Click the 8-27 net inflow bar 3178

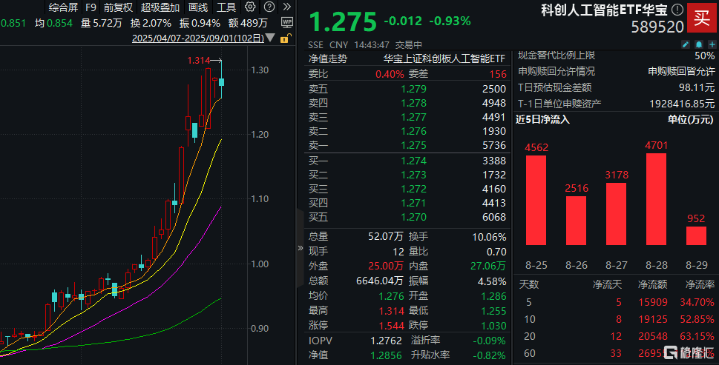617,214
